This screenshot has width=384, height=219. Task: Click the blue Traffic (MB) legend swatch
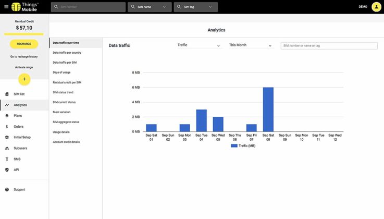pyautogui.click(x=234, y=146)
